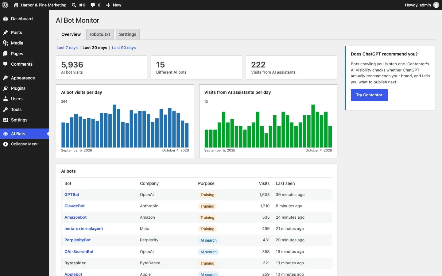442x276 pixels.
Task: Click the Howdy, admin account text
Action: [x=418, y=5]
